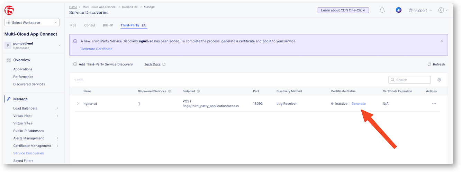Screen dimensions: 461x172
Task: Click Multi-Cloud App Connect breadcrumb
Action: 100,7
